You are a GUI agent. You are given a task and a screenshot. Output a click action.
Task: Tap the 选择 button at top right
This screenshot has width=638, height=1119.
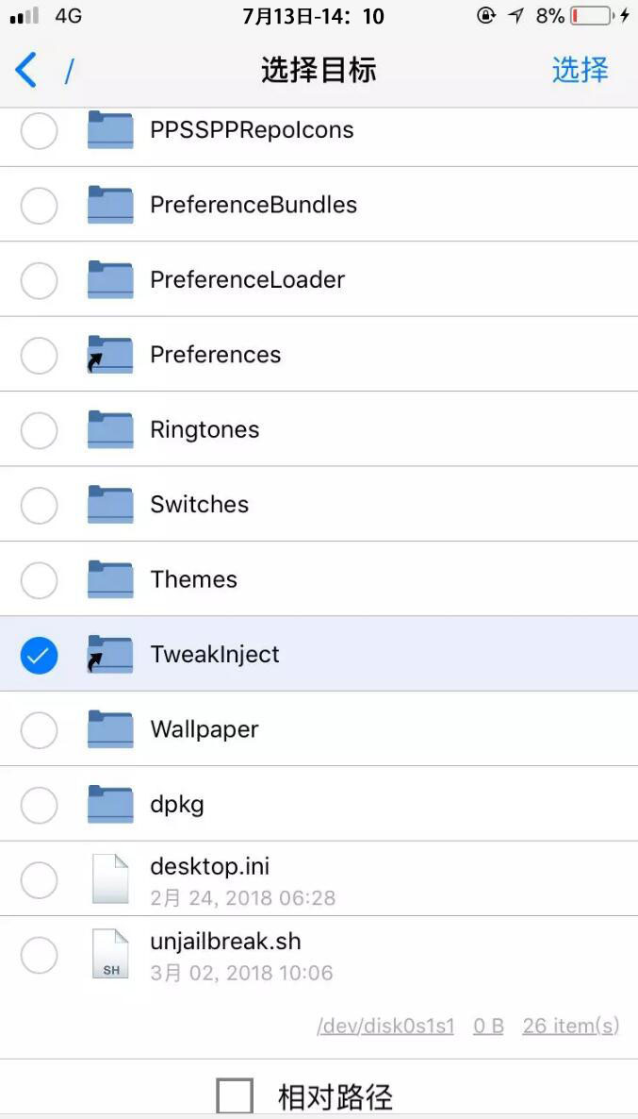(x=580, y=70)
